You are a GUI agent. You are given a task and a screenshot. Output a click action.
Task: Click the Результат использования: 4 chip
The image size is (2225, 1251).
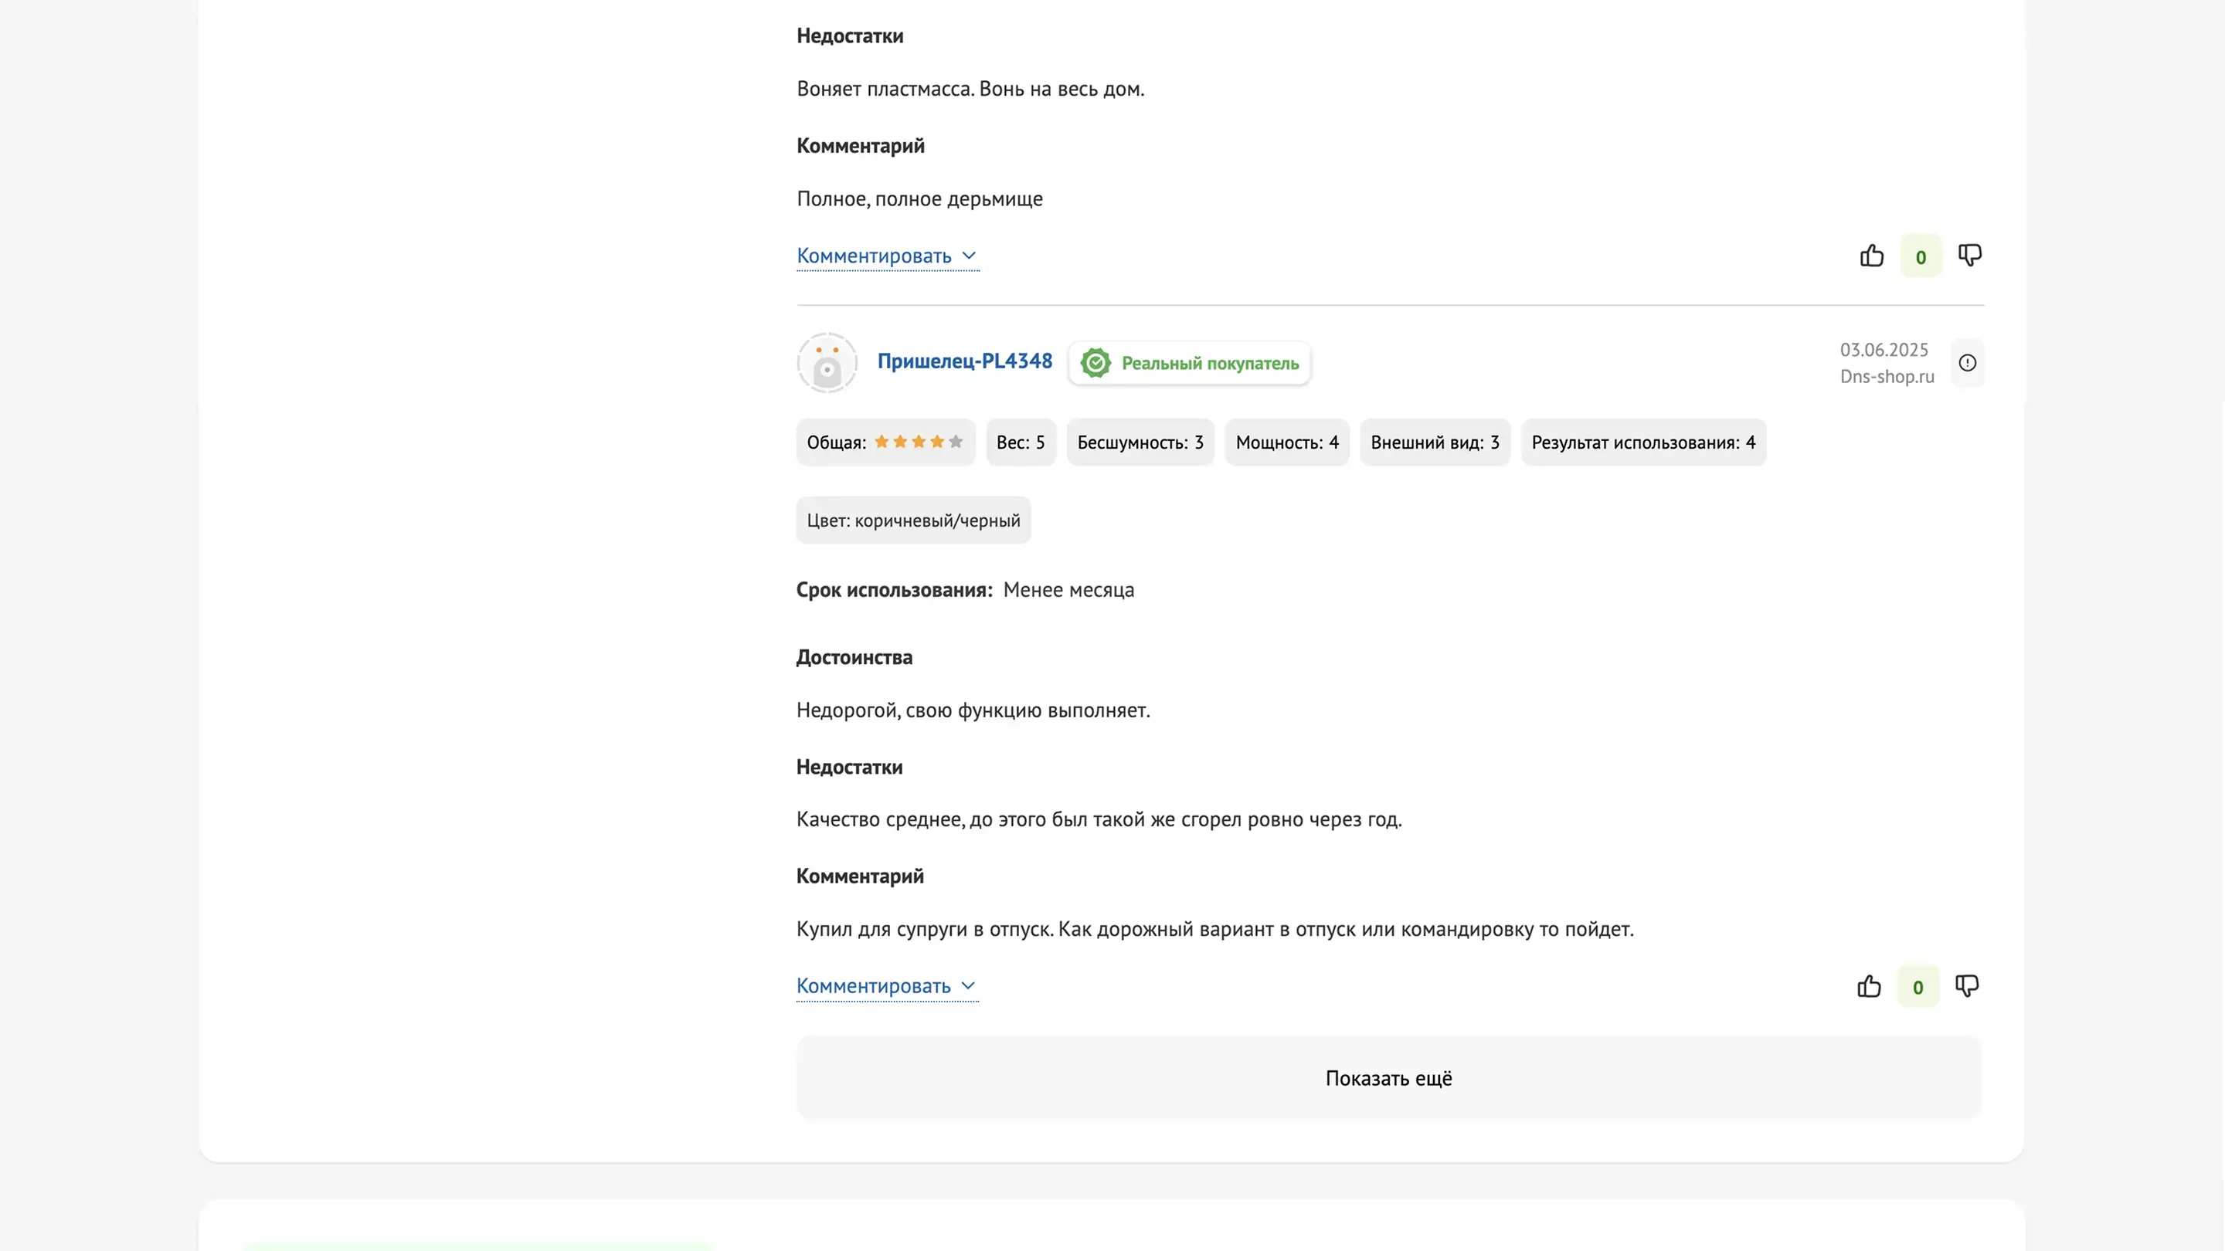click(1642, 442)
